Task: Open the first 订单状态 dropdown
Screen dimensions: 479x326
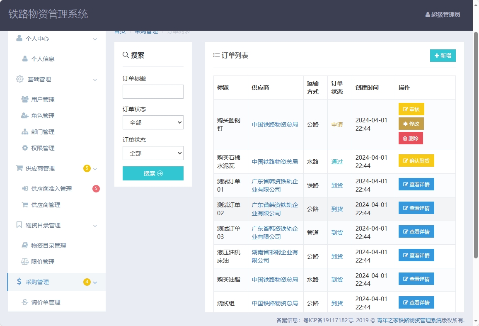Action: click(153, 122)
